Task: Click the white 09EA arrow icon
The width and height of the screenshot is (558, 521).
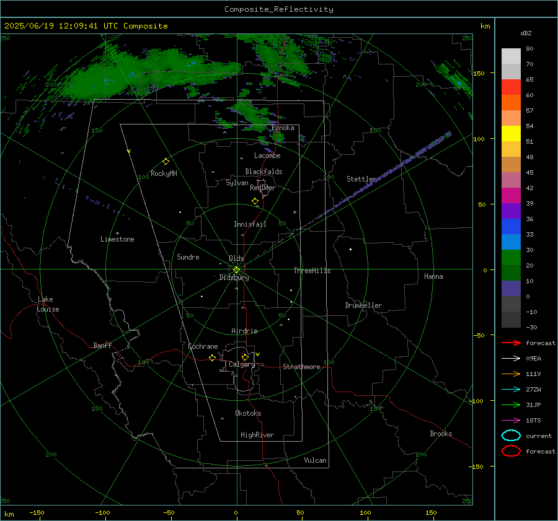Action: click(511, 358)
